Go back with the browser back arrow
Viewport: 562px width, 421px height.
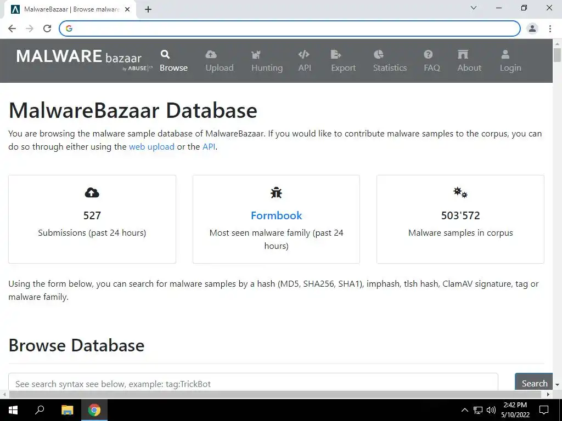pos(12,29)
